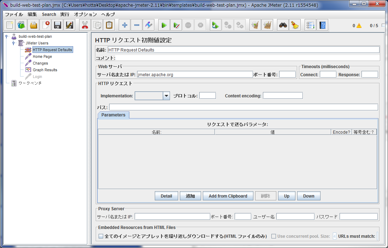Viewport: 388px width, 248px height.
Task: Select Home Page sampler in tree
Action: click(x=42, y=56)
